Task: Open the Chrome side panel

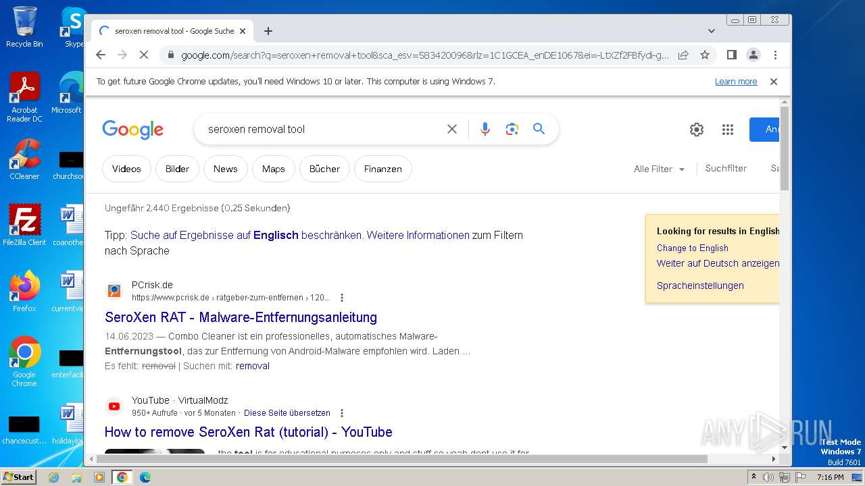Action: (x=731, y=55)
